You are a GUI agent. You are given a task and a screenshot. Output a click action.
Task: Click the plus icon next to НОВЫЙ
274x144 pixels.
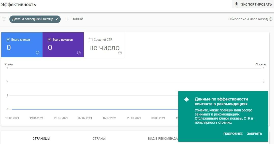pyautogui.click(x=67, y=19)
